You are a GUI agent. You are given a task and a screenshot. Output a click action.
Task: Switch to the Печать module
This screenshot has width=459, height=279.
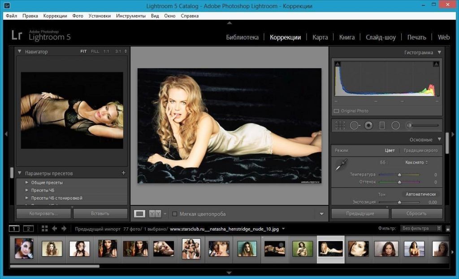tap(416, 37)
